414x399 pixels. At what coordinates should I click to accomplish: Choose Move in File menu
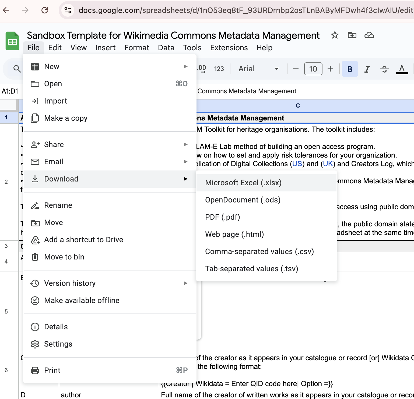click(110, 222)
